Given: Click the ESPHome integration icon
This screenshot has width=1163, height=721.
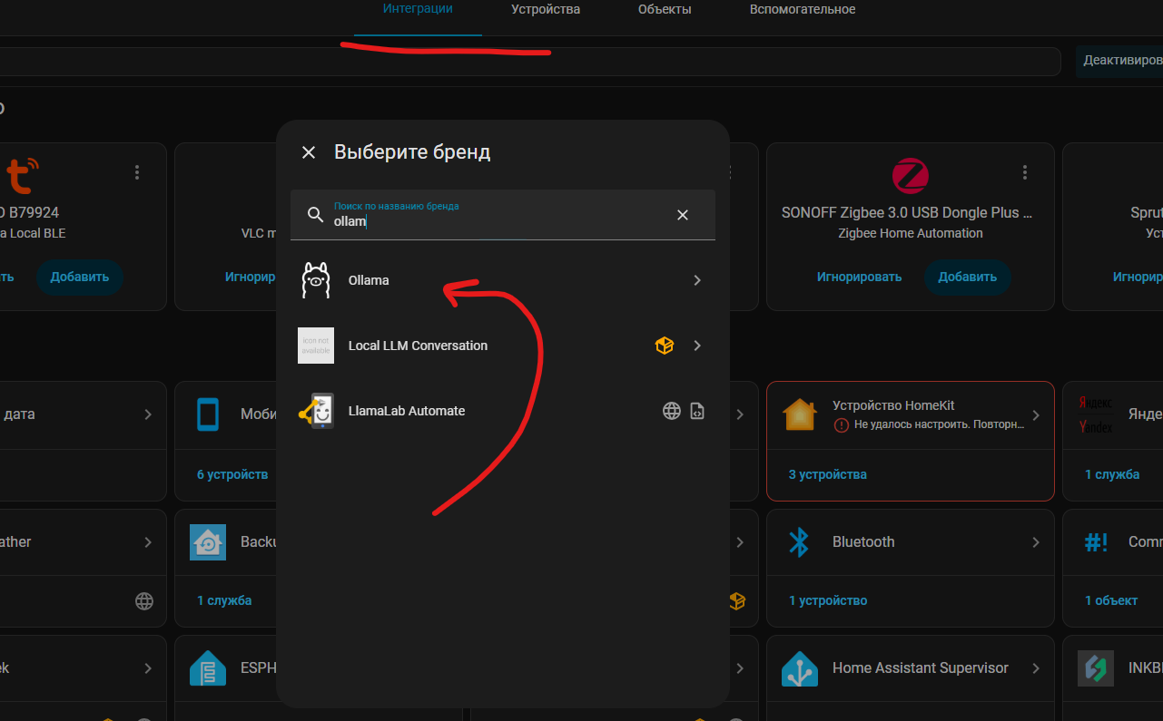Looking at the screenshot, I should click(208, 668).
